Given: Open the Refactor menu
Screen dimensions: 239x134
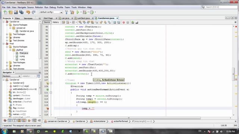Looking at the screenshot, I should 39,7.
